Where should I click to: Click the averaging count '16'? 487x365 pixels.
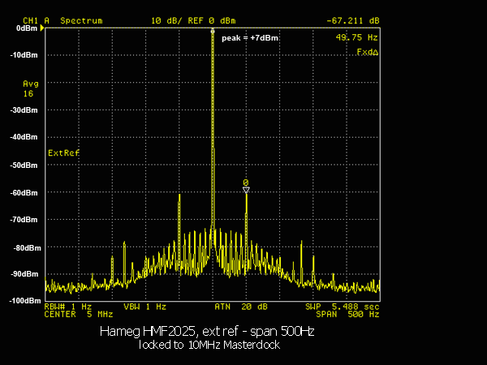pyautogui.click(x=28, y=94)
